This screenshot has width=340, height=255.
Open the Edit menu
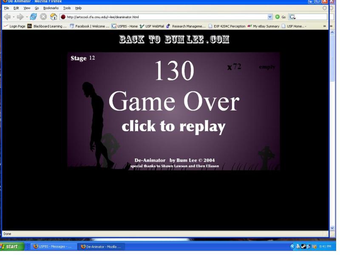coord(16,8)
